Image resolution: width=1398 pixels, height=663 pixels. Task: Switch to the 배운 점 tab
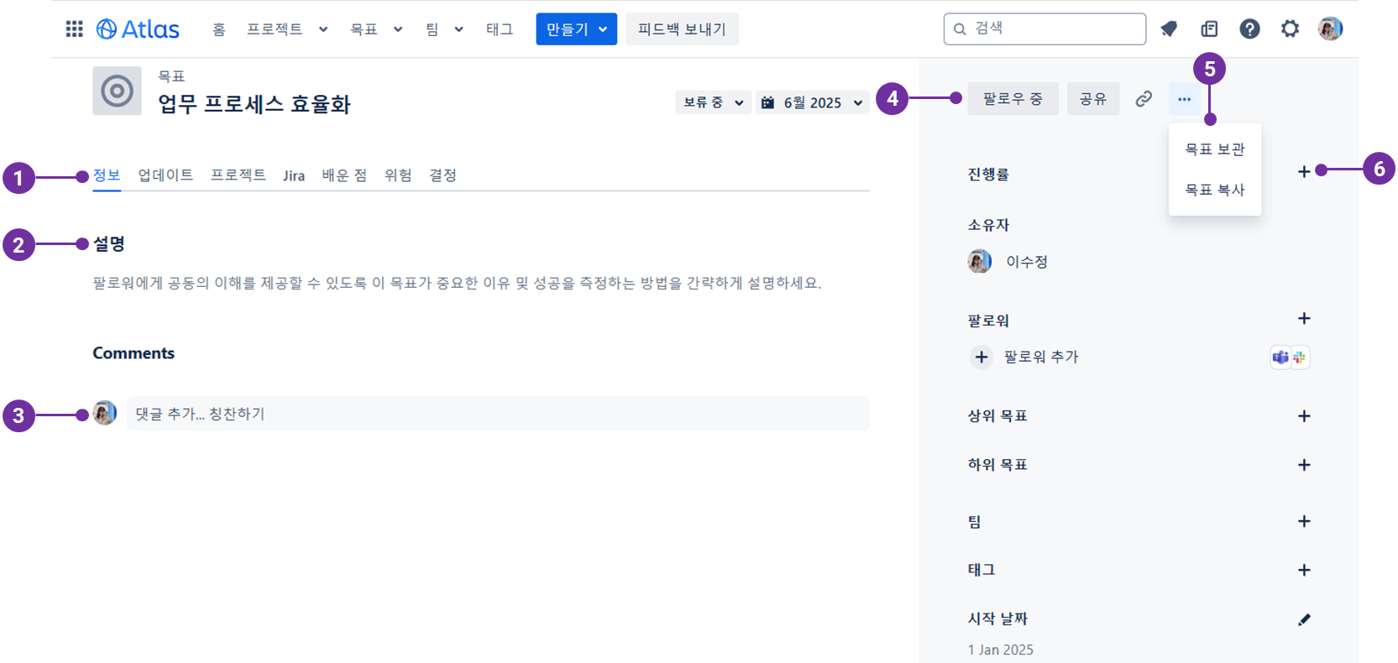(344, 175)
